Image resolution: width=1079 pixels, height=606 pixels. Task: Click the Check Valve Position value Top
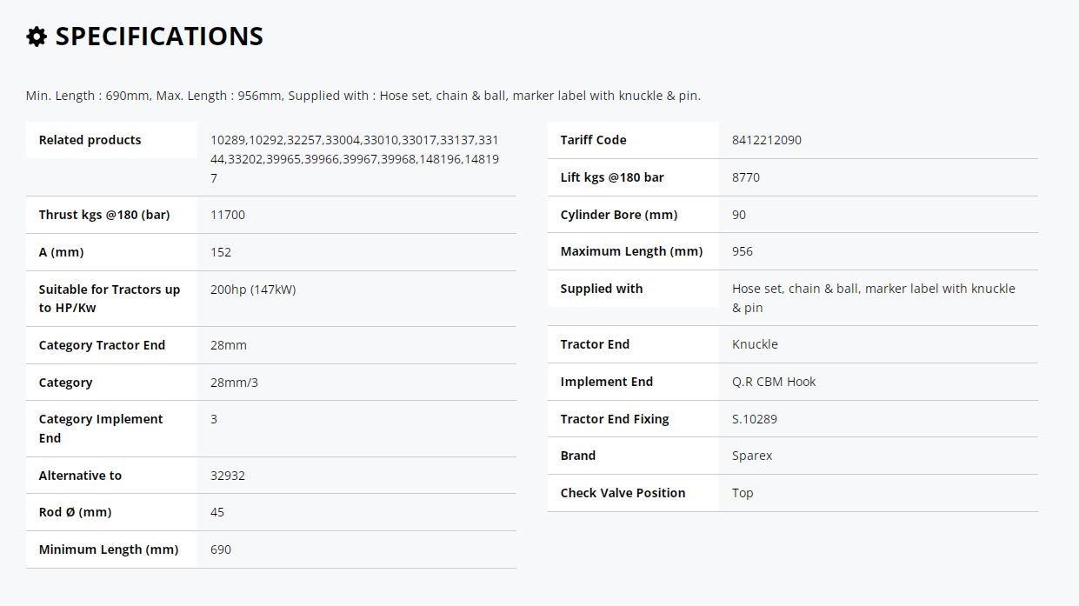click(x=743, y=493)
